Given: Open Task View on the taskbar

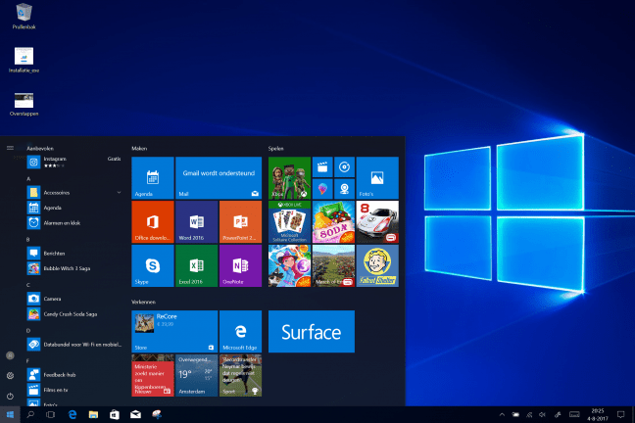Looking at the screenshot, I should coord(51,414).
